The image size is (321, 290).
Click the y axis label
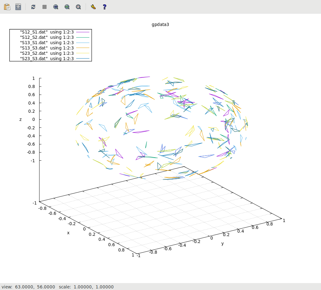(223, 243)
